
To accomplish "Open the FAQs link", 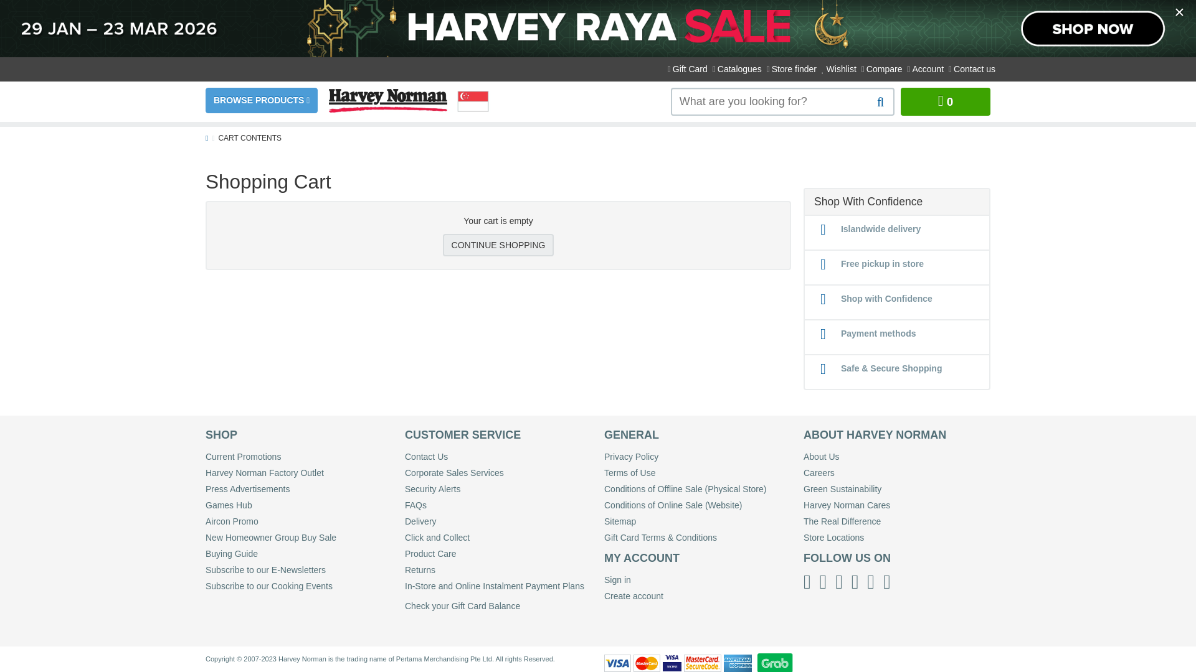I will click(415, 505).
